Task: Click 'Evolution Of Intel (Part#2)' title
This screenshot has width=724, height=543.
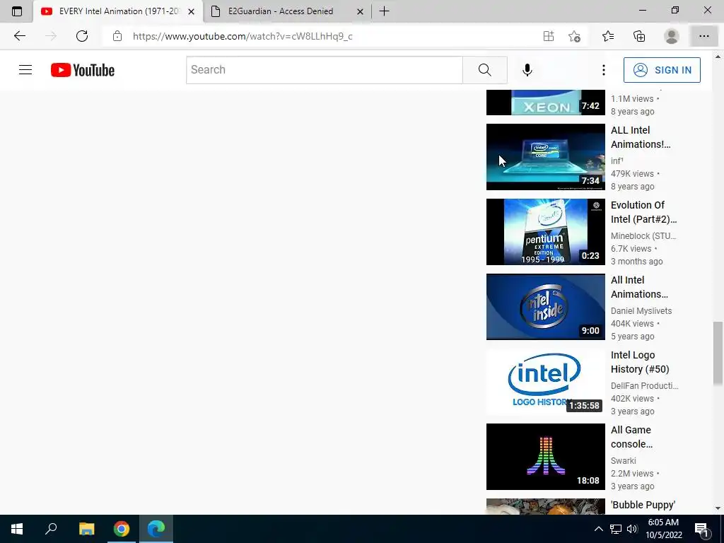Action: (643, 212)
